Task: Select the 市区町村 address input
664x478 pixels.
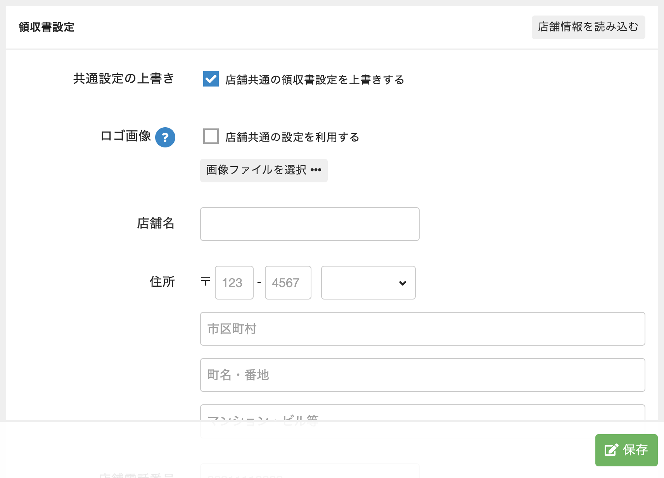Action: pyautogui.click(x=422, y=329)
